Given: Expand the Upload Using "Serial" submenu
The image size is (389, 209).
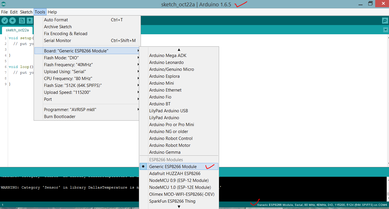Looking at the screenshot, I should point(87,72).
